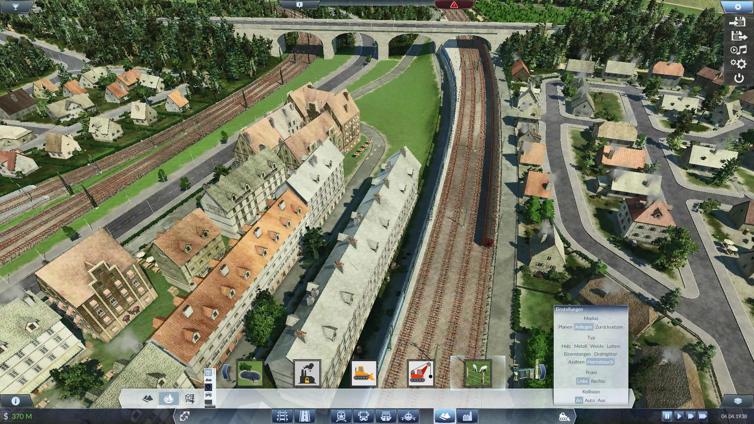
Task: Select the unlocked factory asset
Action: point(307,373)
